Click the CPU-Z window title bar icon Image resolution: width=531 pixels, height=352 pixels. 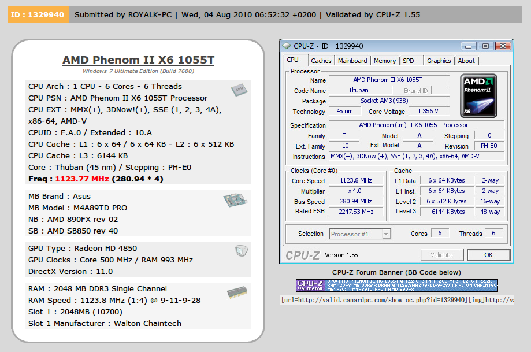tap(287, 46)
